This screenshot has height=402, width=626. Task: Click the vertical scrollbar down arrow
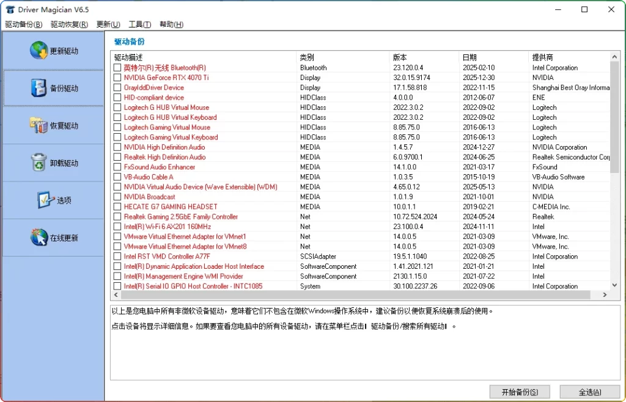pyautogui.click(x=614, y=285)
